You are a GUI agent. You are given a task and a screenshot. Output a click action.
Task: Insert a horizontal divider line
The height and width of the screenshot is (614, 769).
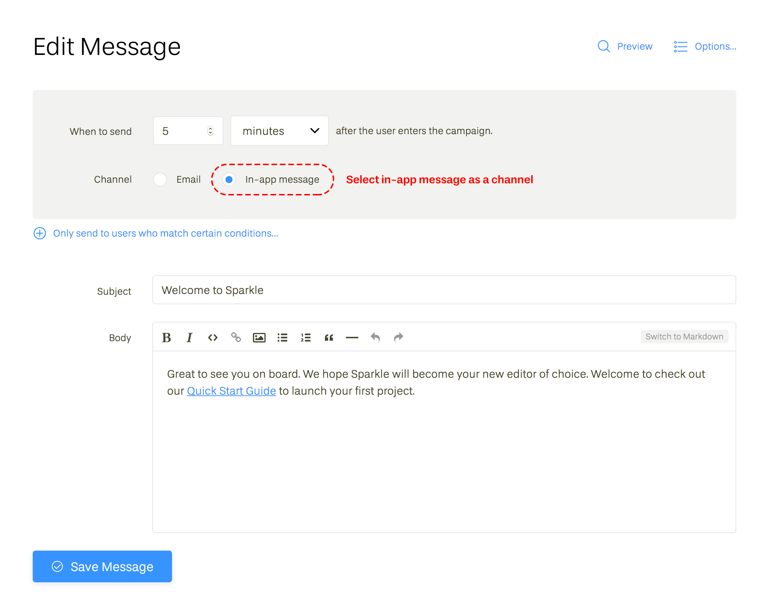[x=352, y=337]
